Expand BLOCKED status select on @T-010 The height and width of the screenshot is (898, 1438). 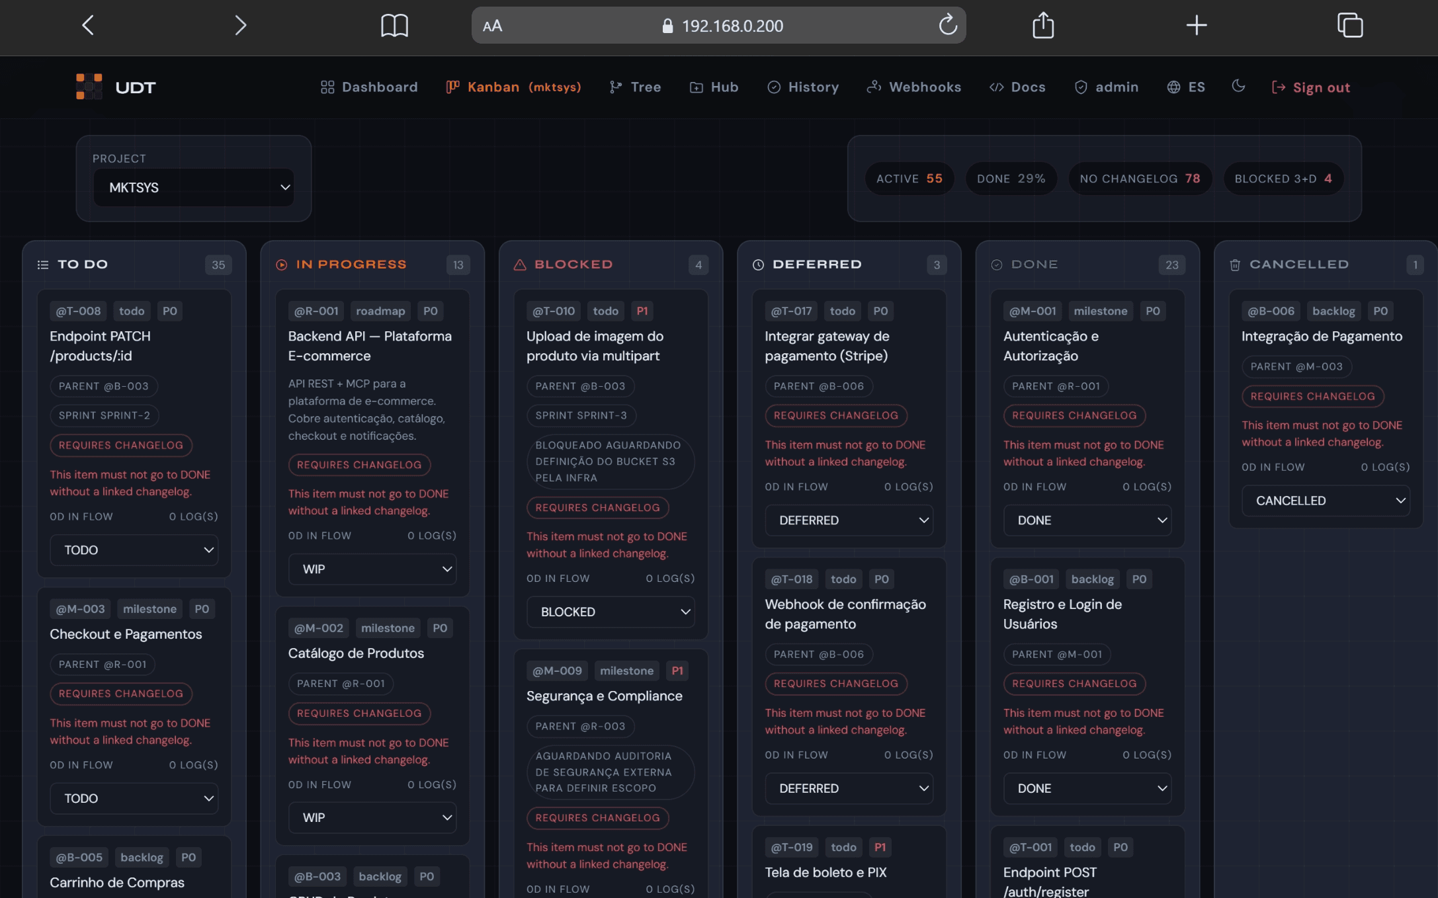tap(611, 612)
